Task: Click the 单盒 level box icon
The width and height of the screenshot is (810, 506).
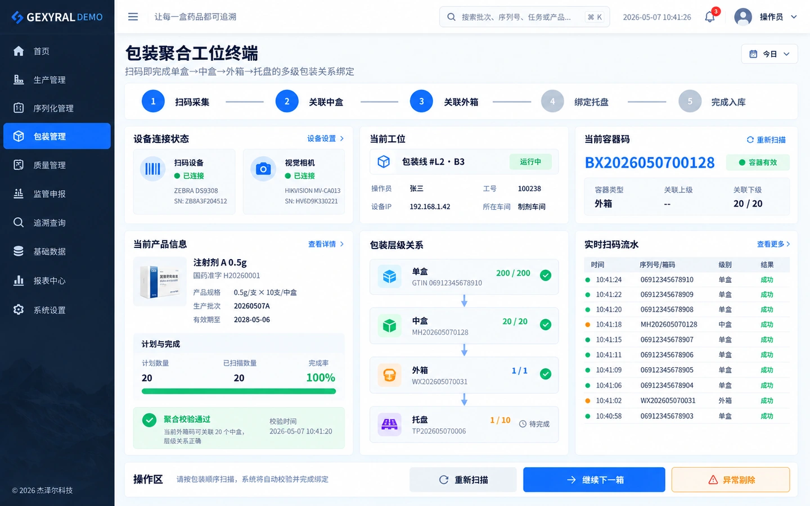Action: pos(389,277)
